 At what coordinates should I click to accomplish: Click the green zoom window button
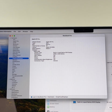[14, 36]
